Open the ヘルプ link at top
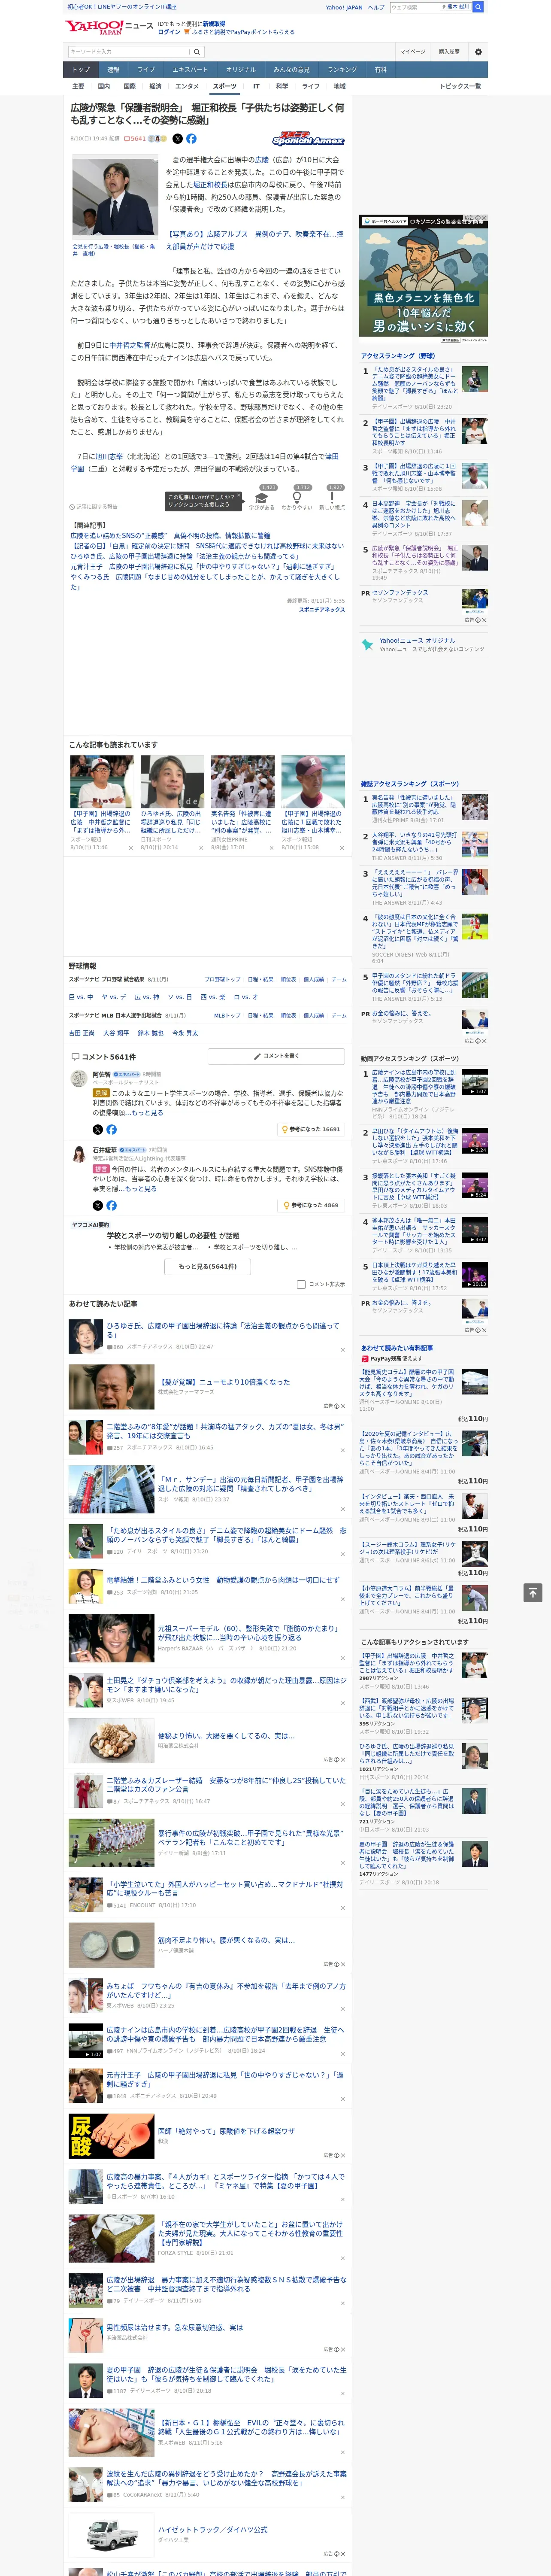551x2576 pixels. tap(375, 7)
